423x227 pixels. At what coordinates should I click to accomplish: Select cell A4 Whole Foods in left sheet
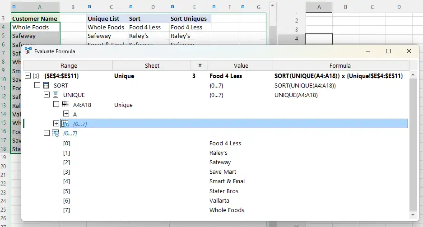35,27
